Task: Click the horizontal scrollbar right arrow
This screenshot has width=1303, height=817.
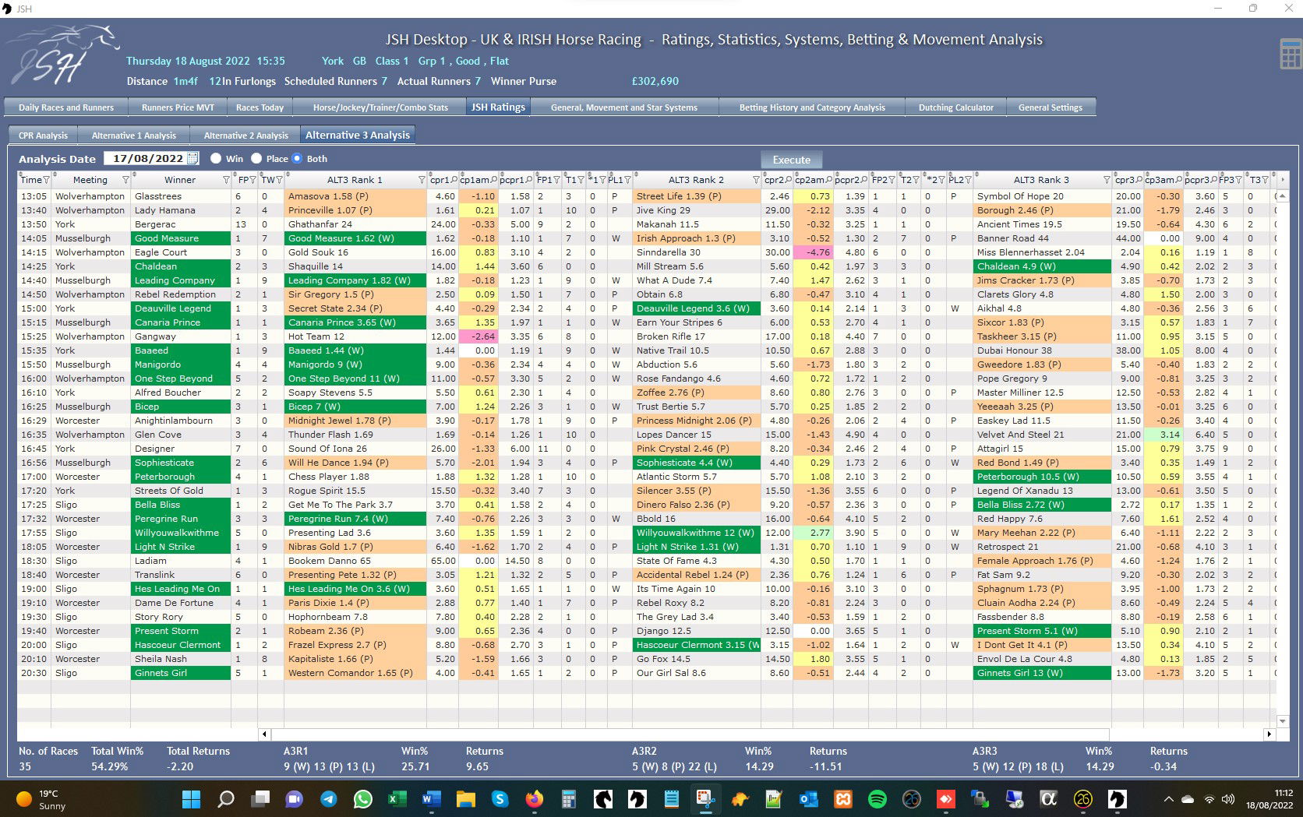Action: coord(1269,734)
